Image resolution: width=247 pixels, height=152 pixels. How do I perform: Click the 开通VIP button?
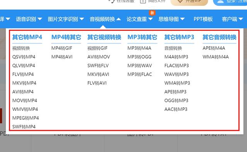189,2
